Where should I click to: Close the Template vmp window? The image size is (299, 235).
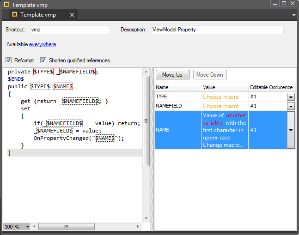click(x=293, y=3)
